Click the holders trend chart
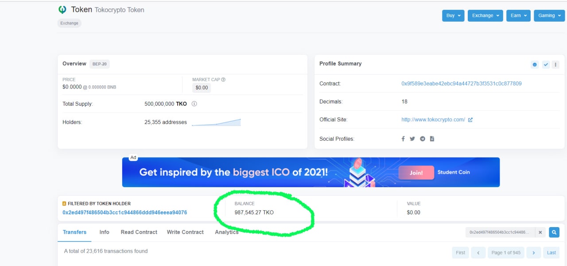Image resolution: width=567 pixels, height=266 pixels. [216, 122]
